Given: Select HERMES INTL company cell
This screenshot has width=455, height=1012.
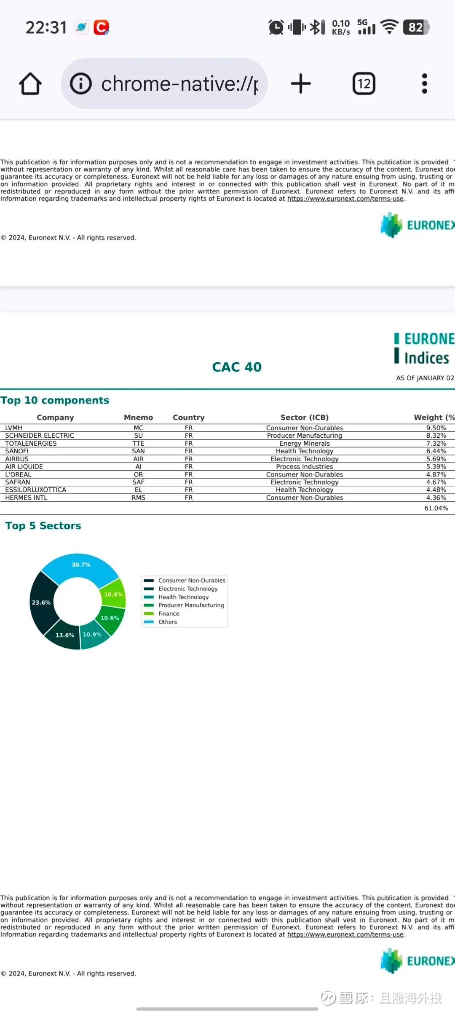Looking at the screenshot, I should click(26, 498).
